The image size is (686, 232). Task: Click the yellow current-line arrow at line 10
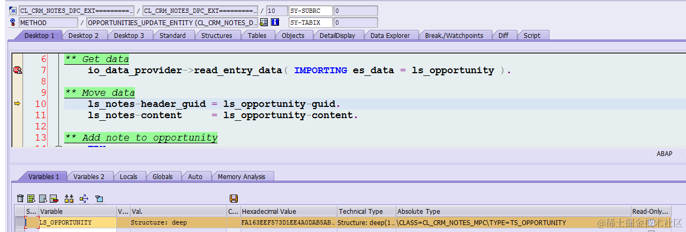point(17,104)
